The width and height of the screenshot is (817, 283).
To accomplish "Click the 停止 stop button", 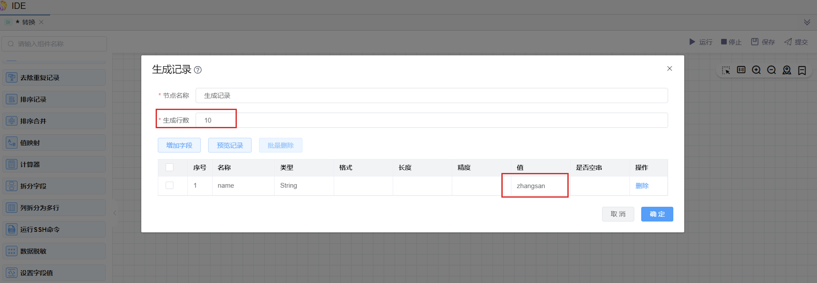I will (x=731, y=42).
